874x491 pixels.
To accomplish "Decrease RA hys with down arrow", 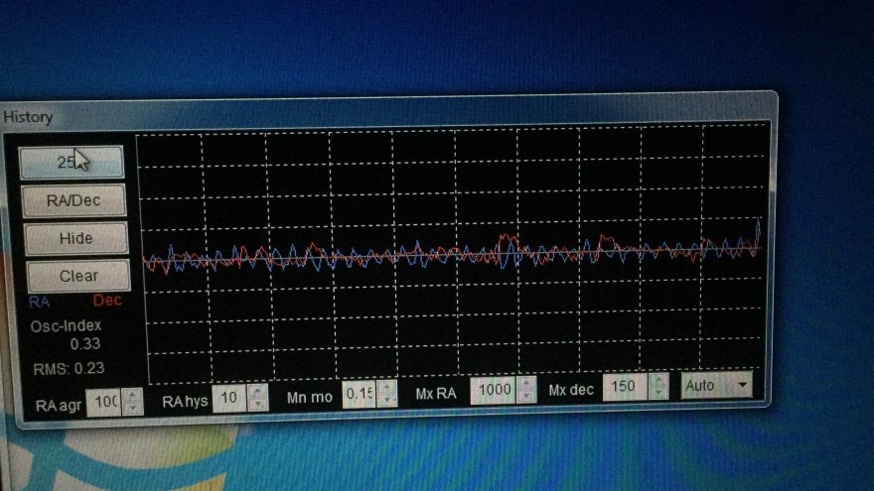I will click(x=257, y=405).
